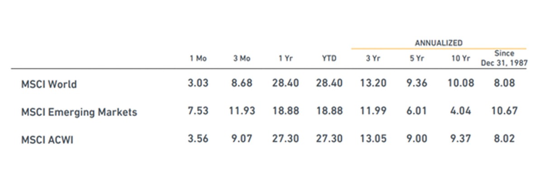Screen dimensions: 543x169
Task: Click the Since Dec 31, 1987 header
Action: (x=504, y=58)
